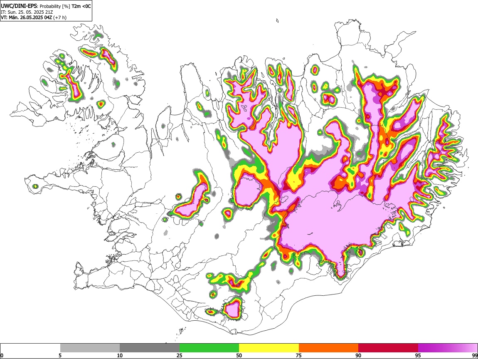Click the 'VT: Mán. 26.05.2025 04Z' line

coord(27,17)
